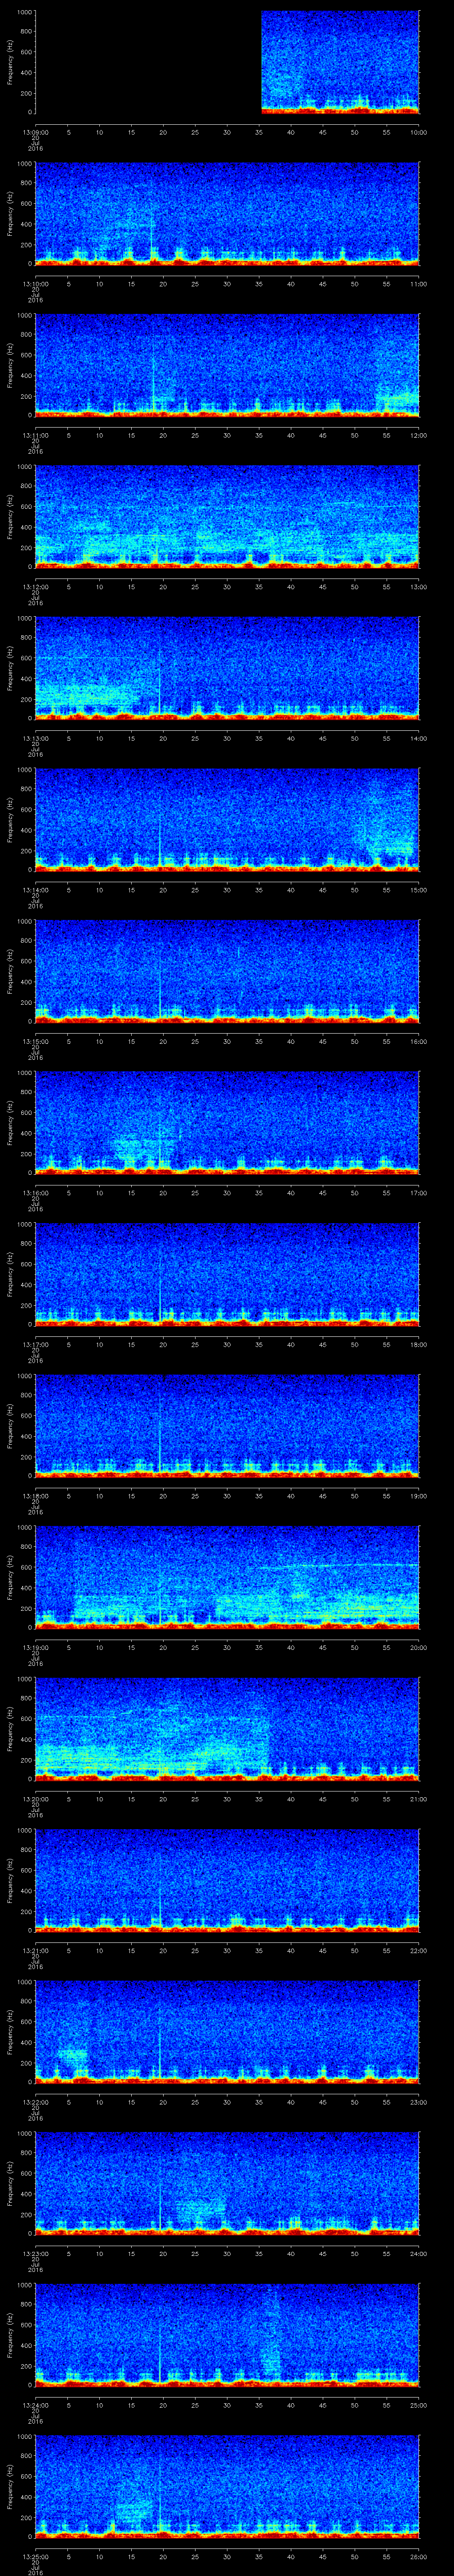Image resolution: width=454 pixels, height=2576 pixels.
Task: Click the '26:00' end label of the 13:25:00 axis
Action: click(418, 2556)
